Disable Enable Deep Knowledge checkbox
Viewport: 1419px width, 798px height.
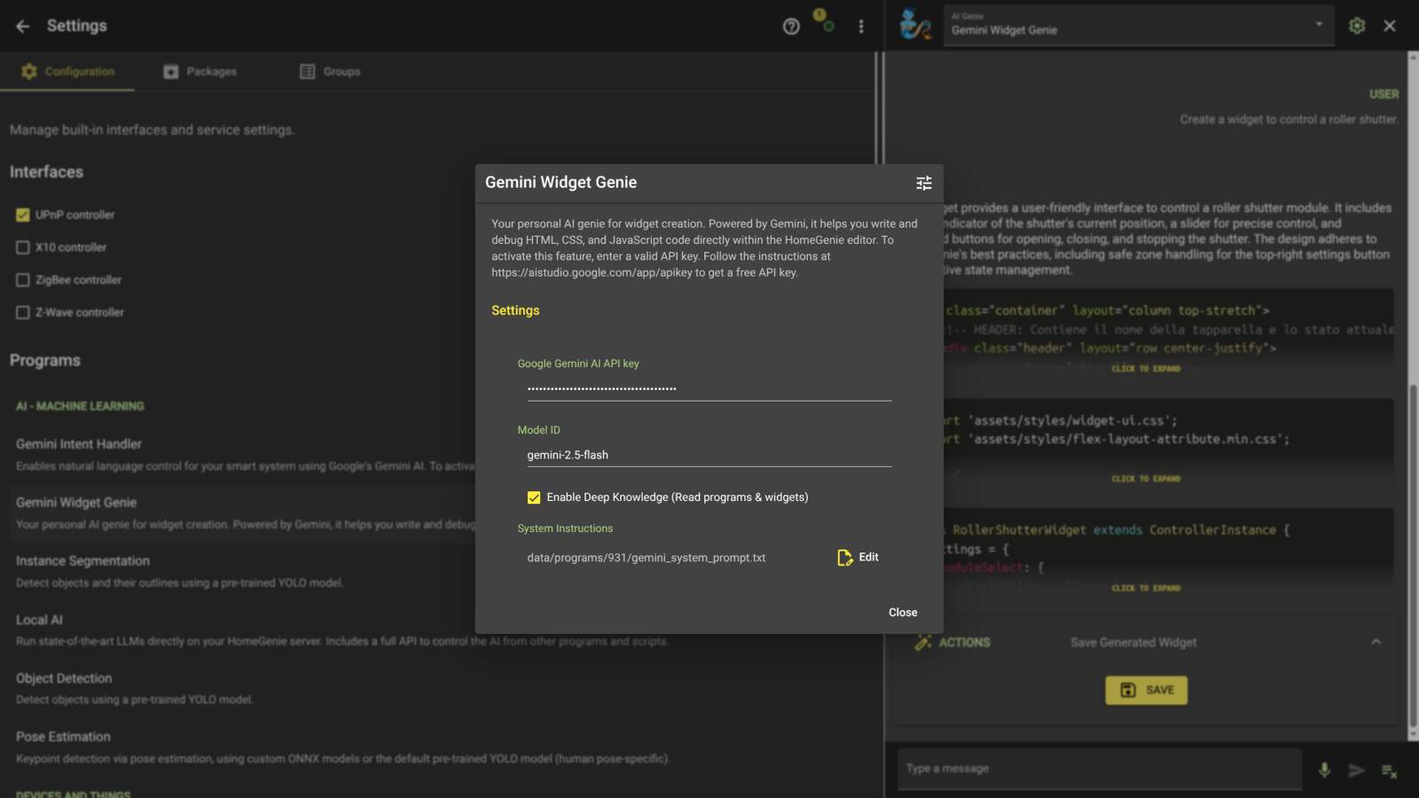pyautogui.click(x=534, y=497)
